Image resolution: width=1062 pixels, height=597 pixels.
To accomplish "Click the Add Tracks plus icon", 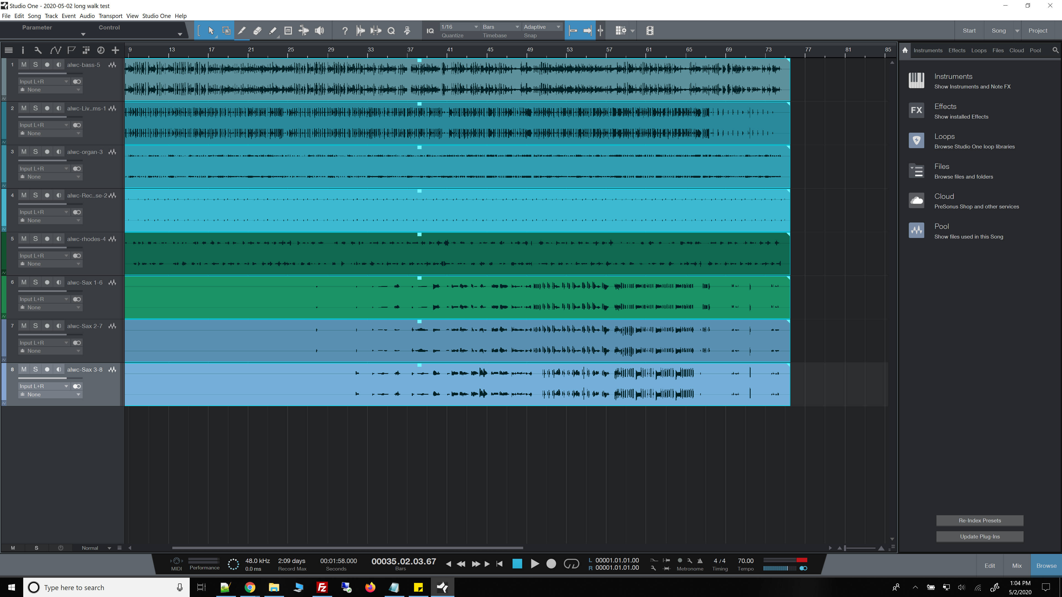I will tap(115, 50).
